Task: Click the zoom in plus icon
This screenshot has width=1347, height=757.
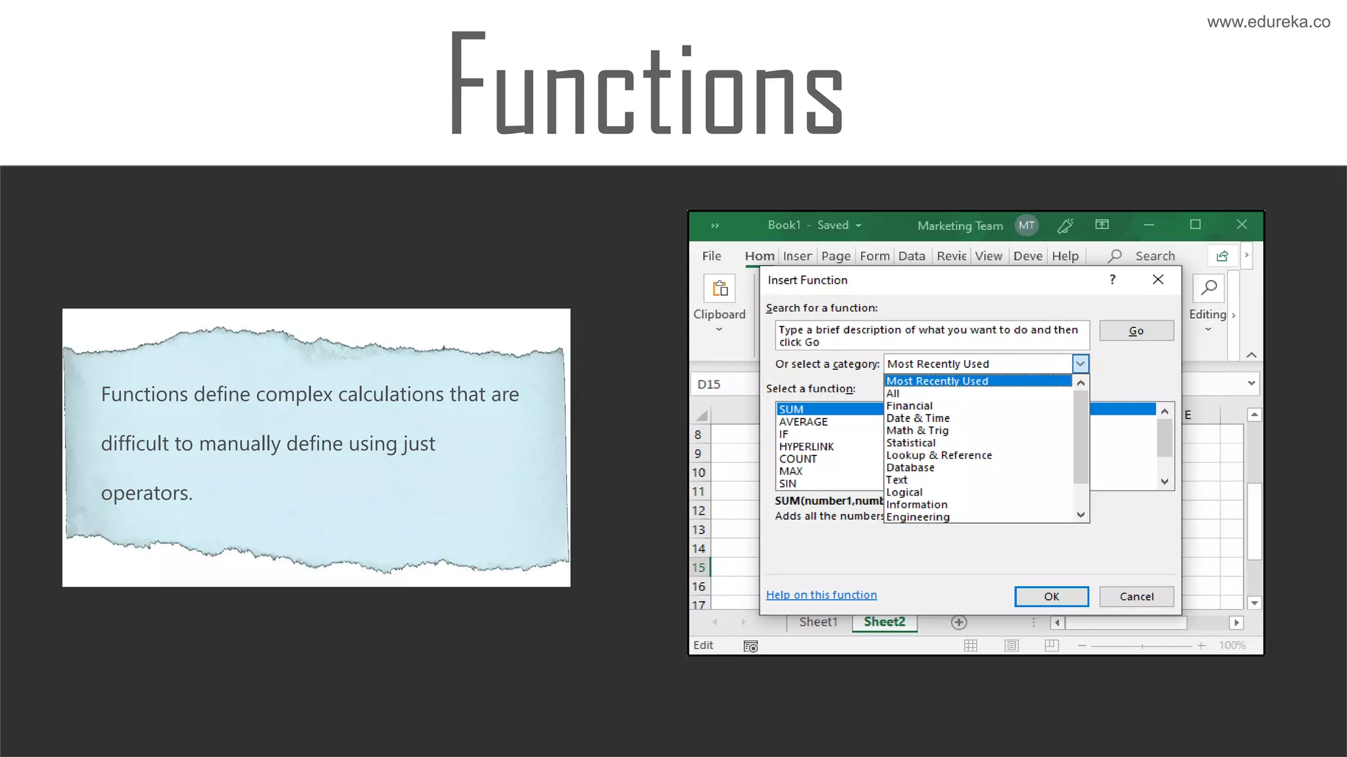Action: pos(1201,646)
